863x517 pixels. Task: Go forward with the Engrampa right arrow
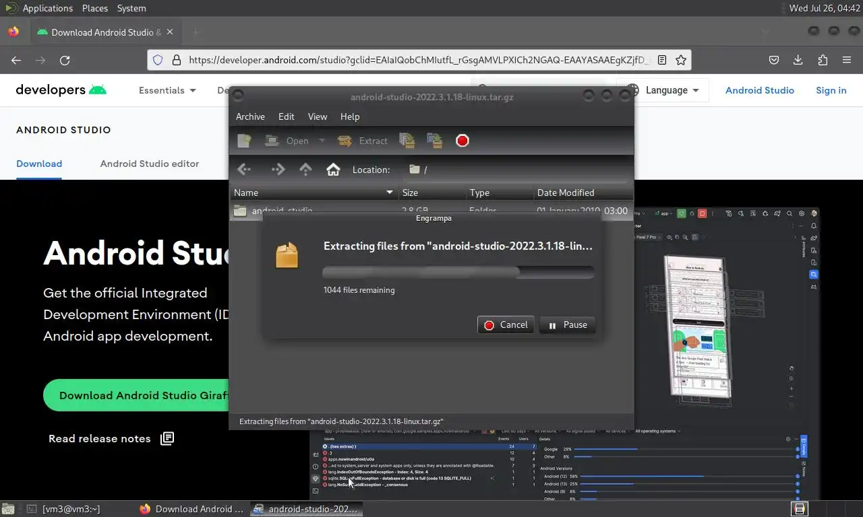point(278,170)
